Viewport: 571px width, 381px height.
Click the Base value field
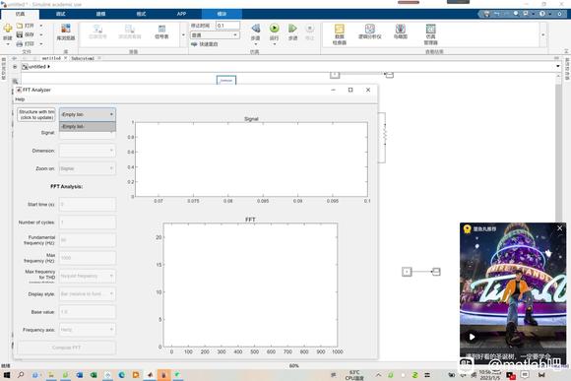pyautogui.click(x=88, y=312)
